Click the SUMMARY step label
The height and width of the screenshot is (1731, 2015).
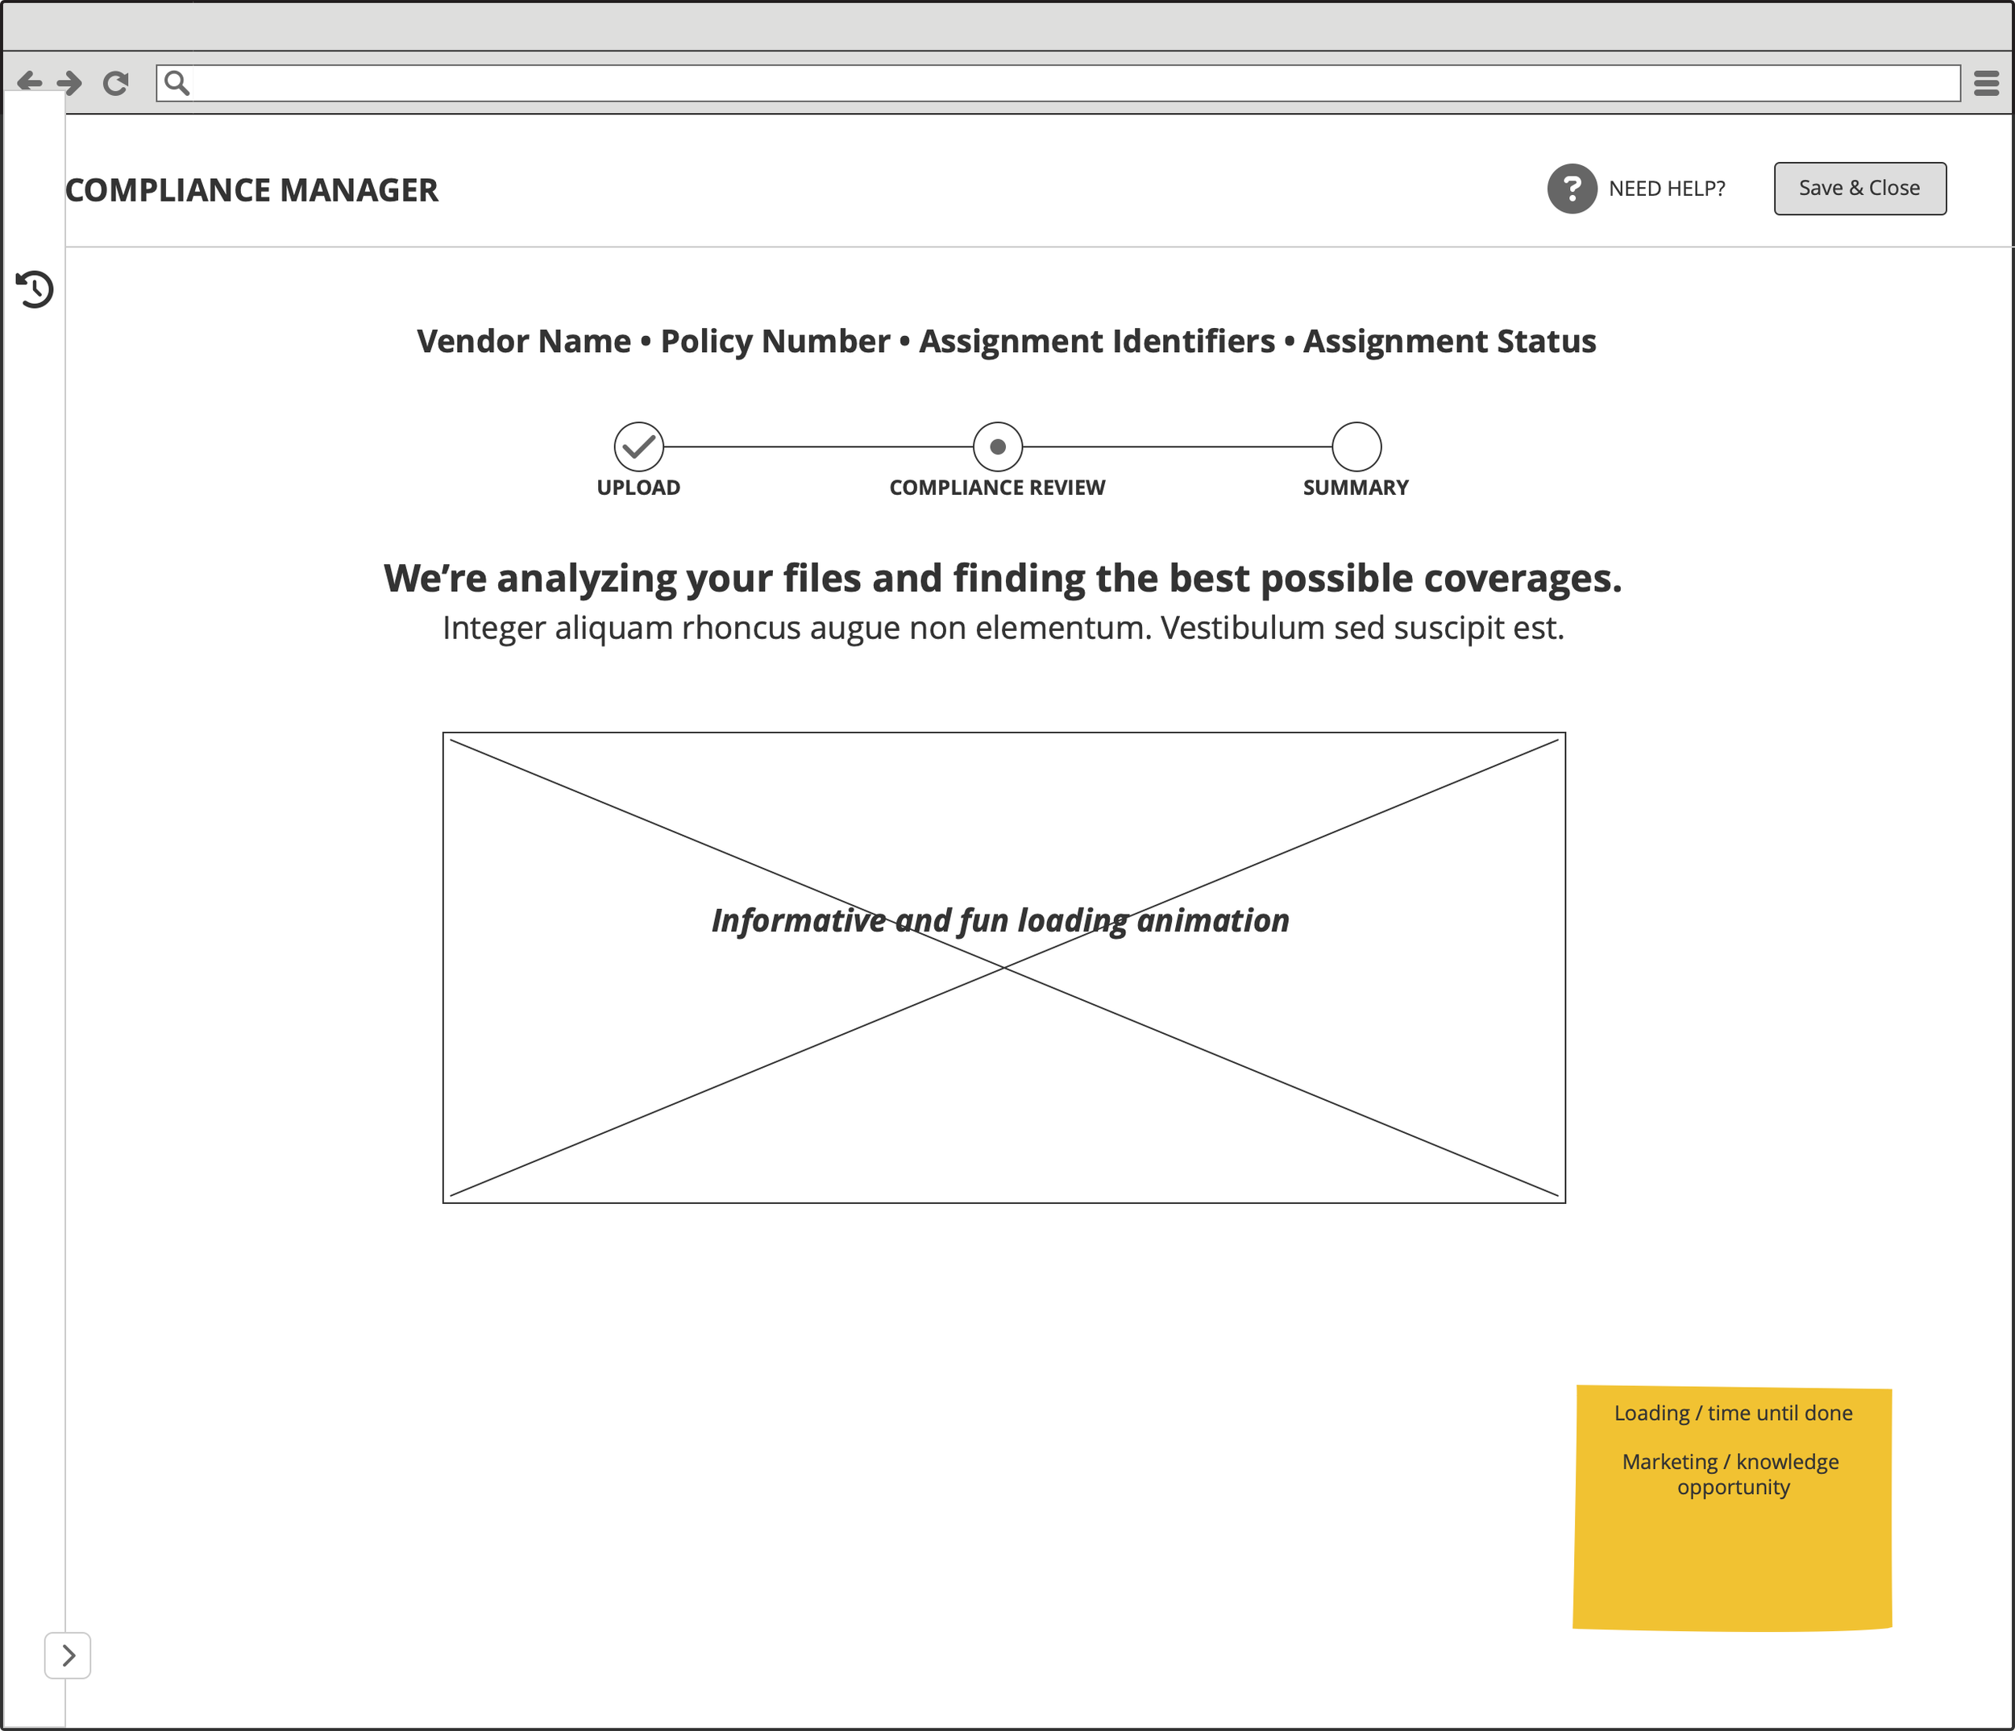tap(1356, 488)
